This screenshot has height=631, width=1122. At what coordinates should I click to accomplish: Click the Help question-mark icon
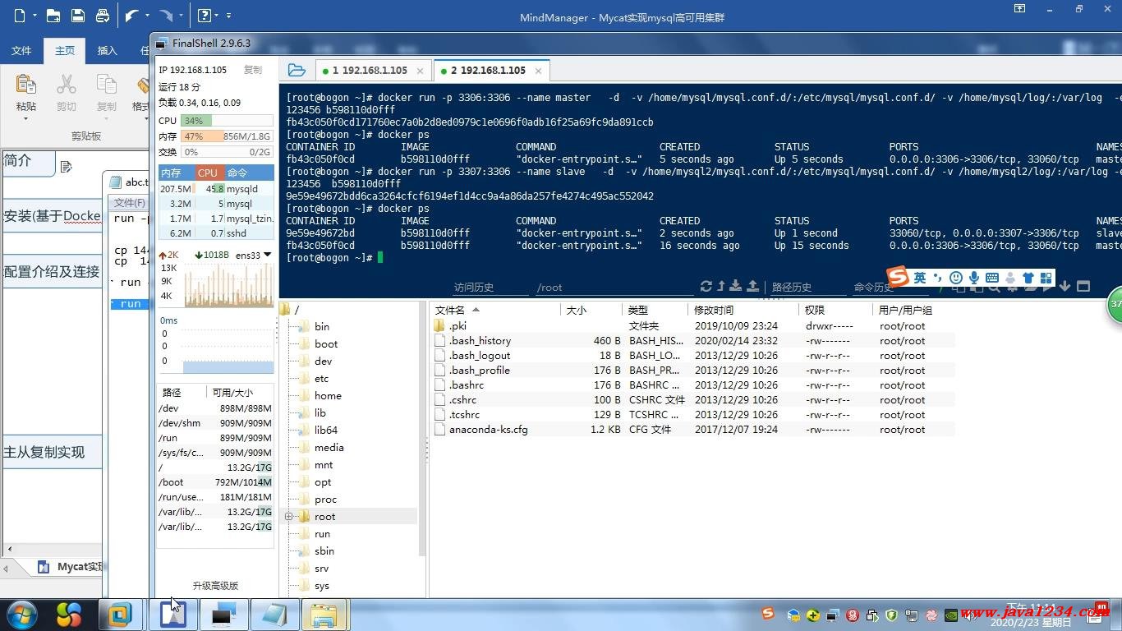click(x=205, y=16)
